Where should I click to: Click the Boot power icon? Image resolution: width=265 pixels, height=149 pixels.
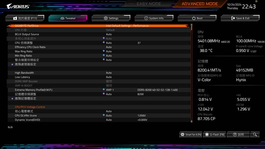(x=194, y=18)
